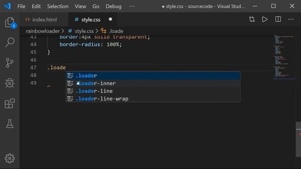Maximize the Visual Studio Code window
Viewport: 301px width, 169px height.
(x=273, y=6)
